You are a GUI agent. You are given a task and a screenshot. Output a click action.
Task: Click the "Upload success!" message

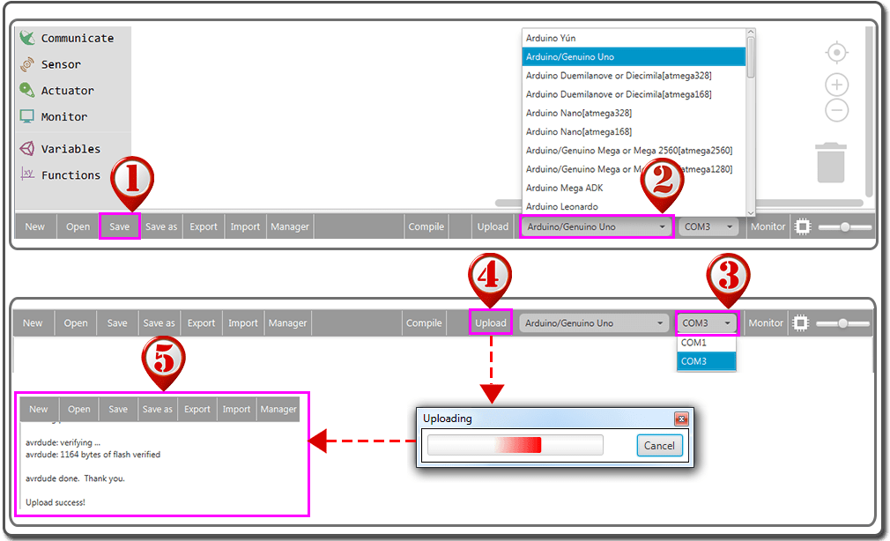point(55,502)
